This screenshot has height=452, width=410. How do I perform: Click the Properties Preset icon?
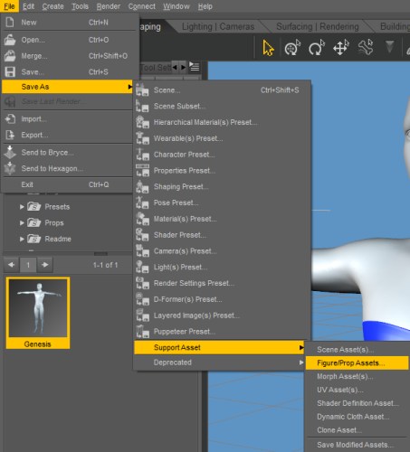tap(142, 171)
